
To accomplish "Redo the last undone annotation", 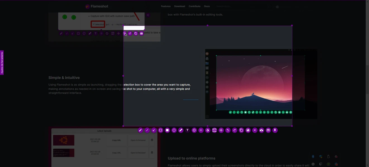I will 234,130.
